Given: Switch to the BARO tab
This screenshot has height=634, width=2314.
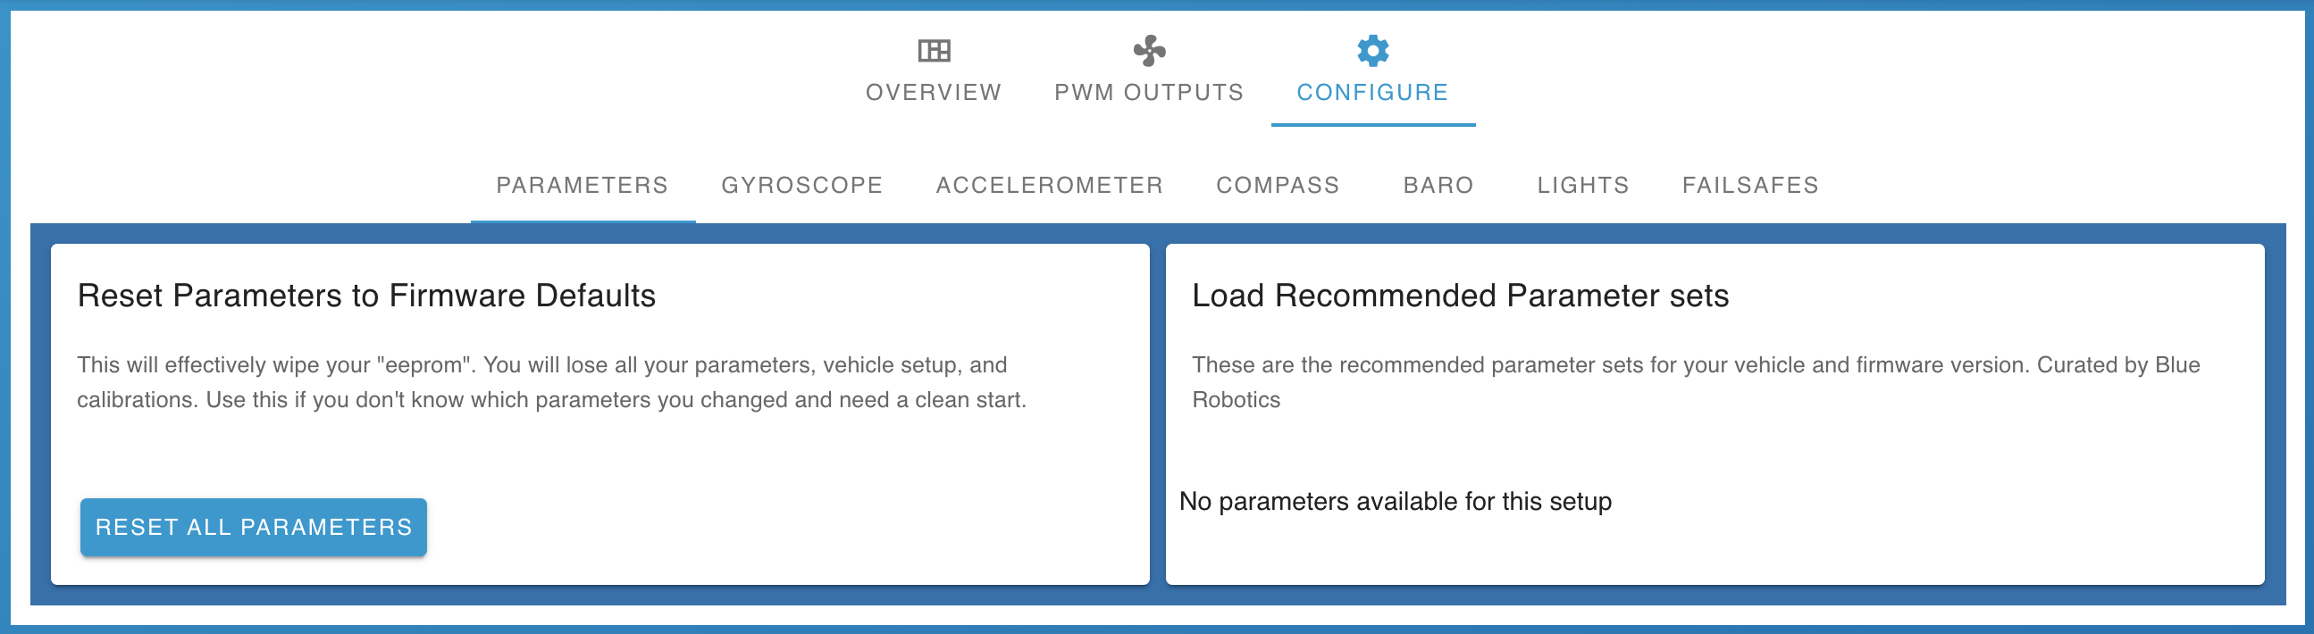Looking at the screenshot, I should [x=1438, y=185].
